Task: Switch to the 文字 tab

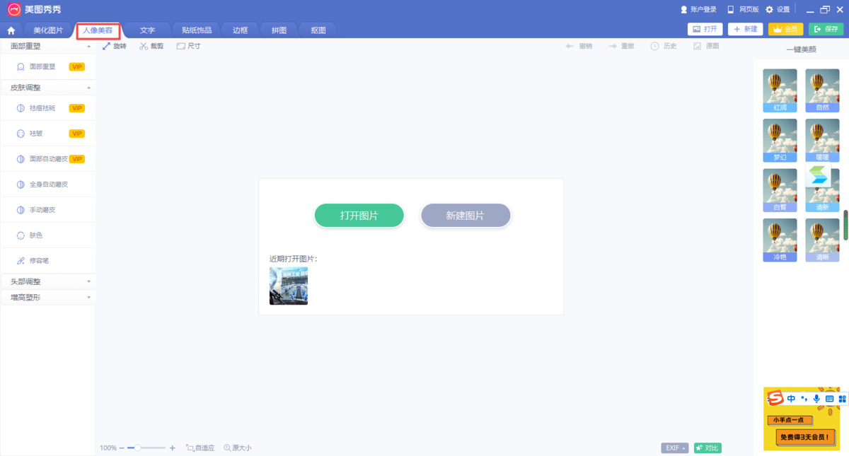Action: click(x=147, y=30)
